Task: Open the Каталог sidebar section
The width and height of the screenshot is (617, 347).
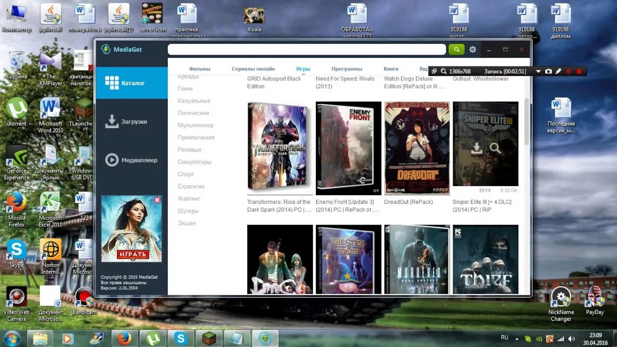Action: pos(132,83)
